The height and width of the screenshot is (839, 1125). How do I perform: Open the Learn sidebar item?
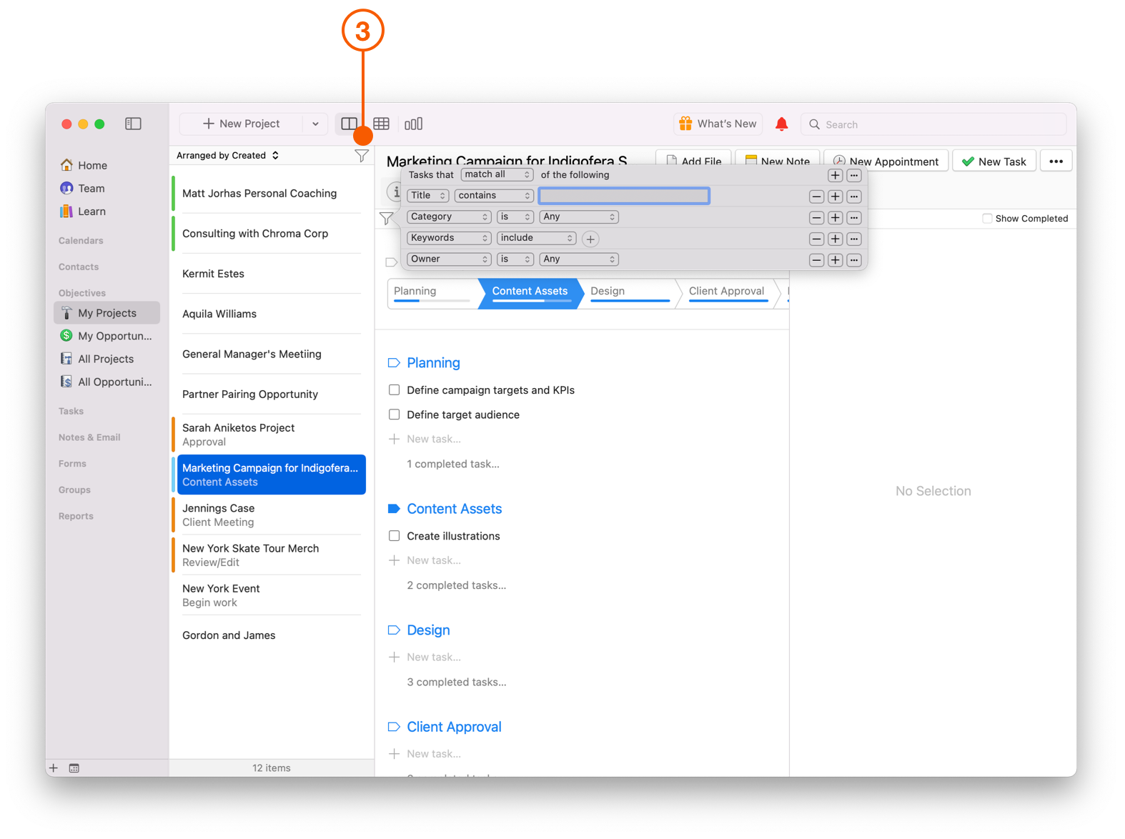(x=91, y=212)
